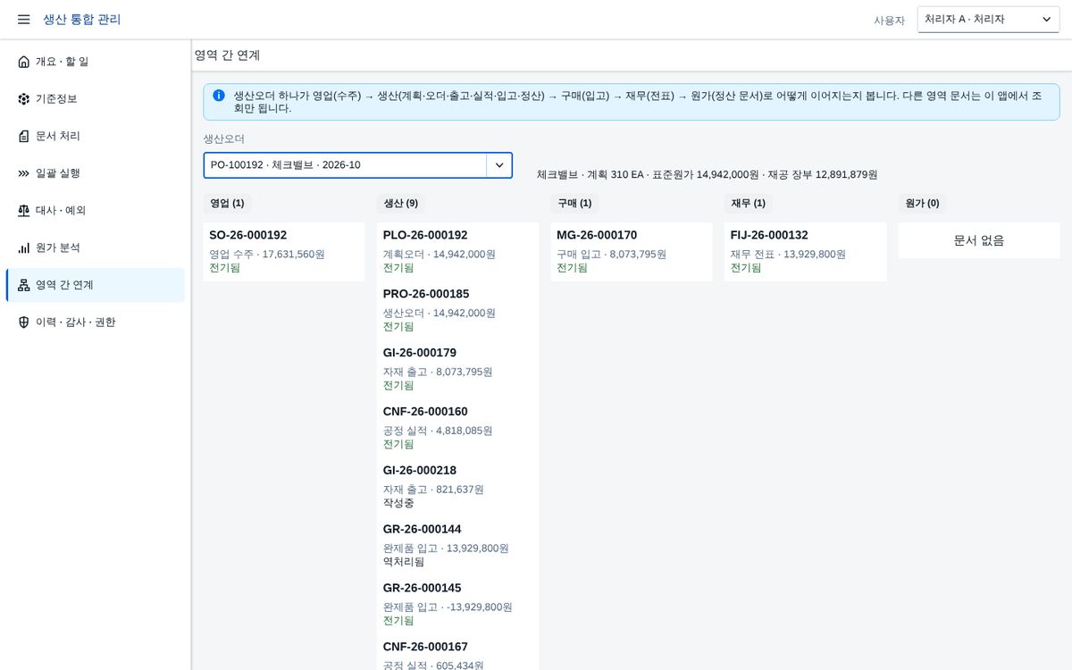This screenshot has width=1072, height=670.
Task: Click the bar chart icon beside 원가 분석
Action: point(24,247)
